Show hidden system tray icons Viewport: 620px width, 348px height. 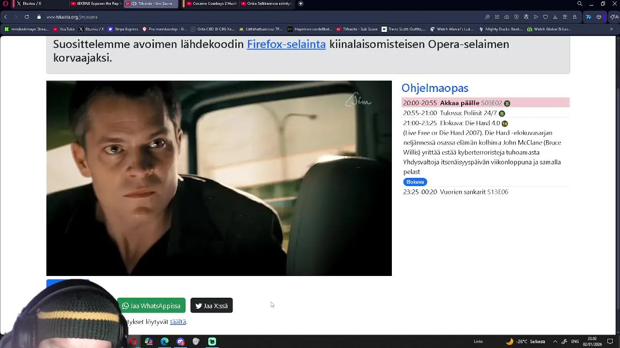[555, 342]
